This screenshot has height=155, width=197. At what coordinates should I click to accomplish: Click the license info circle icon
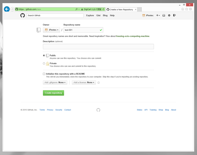(98, 83)
